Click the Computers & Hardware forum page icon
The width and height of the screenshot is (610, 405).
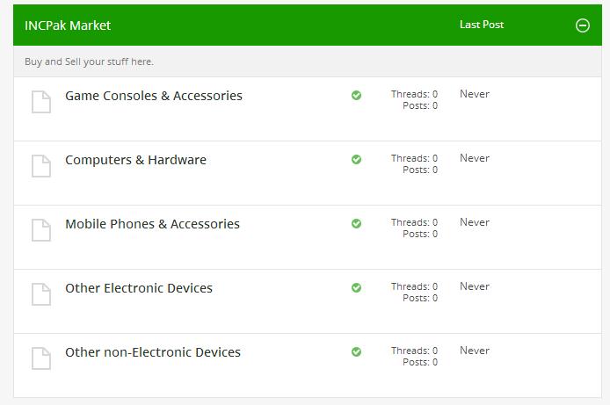pos(41,166)
